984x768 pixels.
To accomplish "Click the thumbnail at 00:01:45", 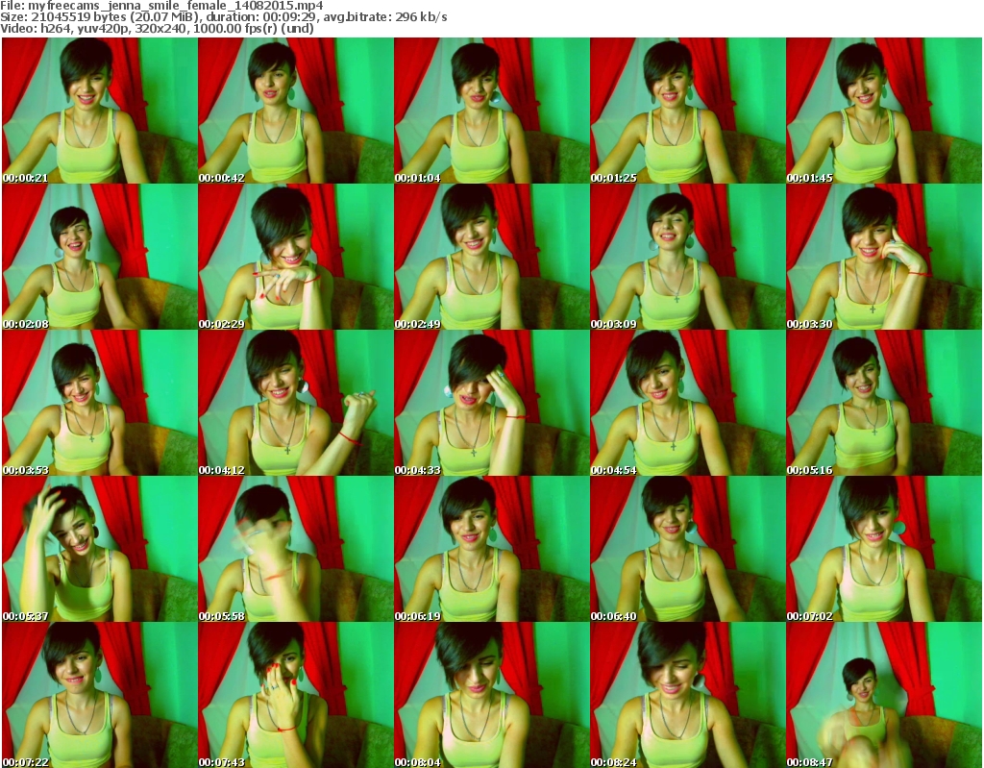I will pyautogui.click(x=884, y=111).
